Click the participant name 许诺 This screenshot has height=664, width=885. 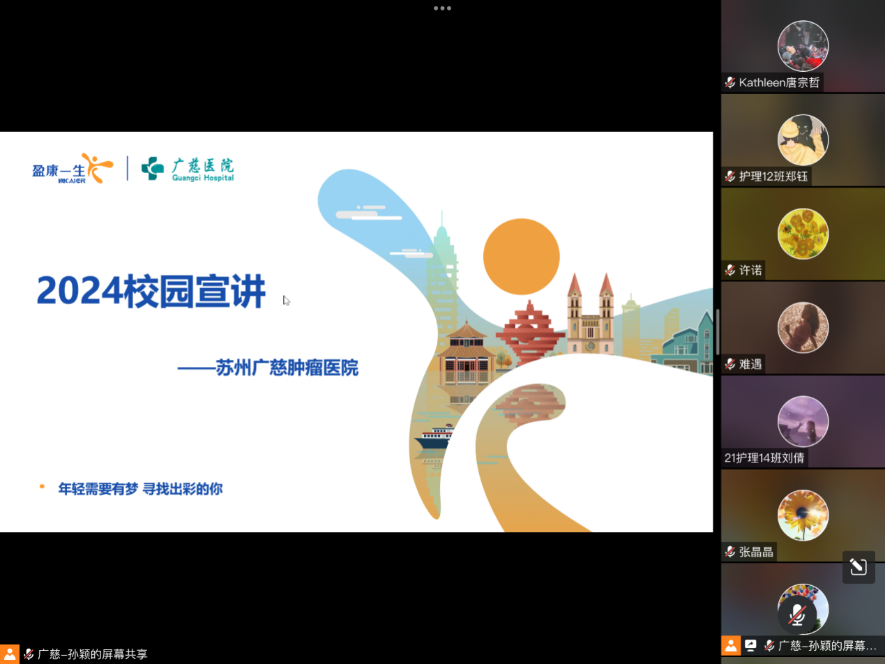pyautogui.click(x=750, y=270)
